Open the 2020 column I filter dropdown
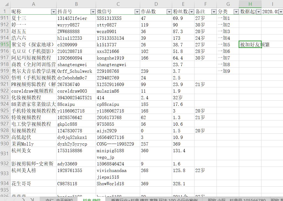The height and width of the screenshot is (201, 283). [281, 12]
